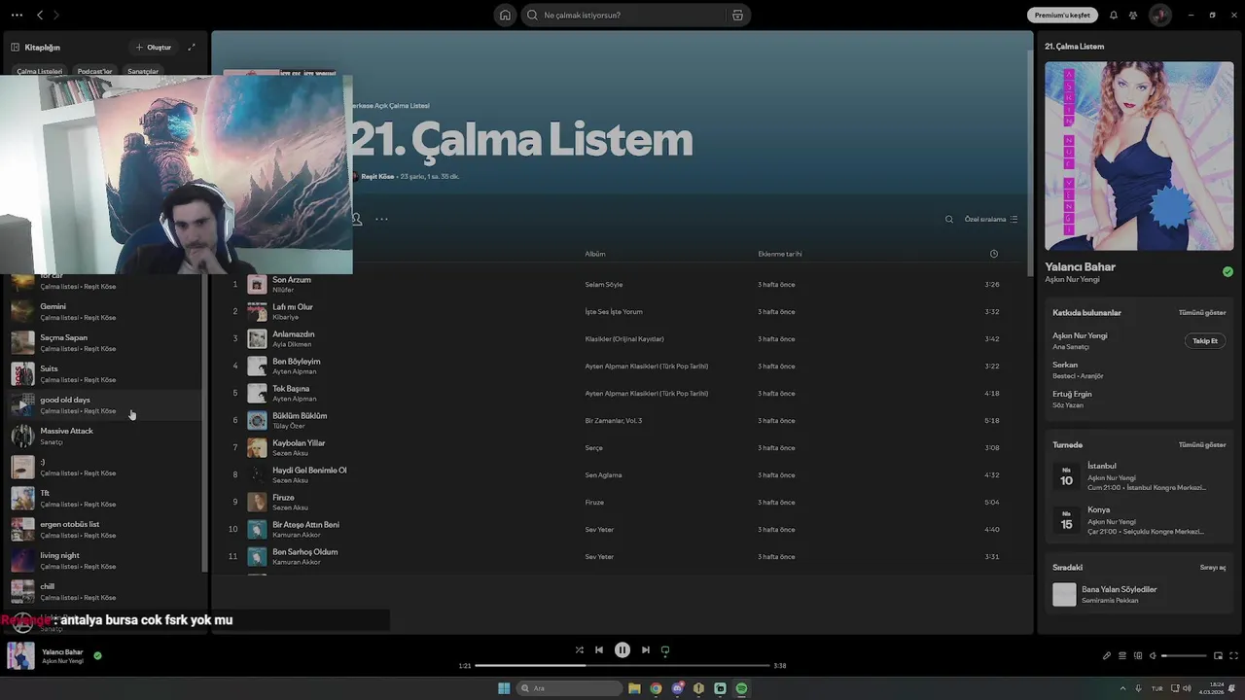Open File Explorer from the taskbar
The image size is (1245, 700).
click(x=634, y=688)
